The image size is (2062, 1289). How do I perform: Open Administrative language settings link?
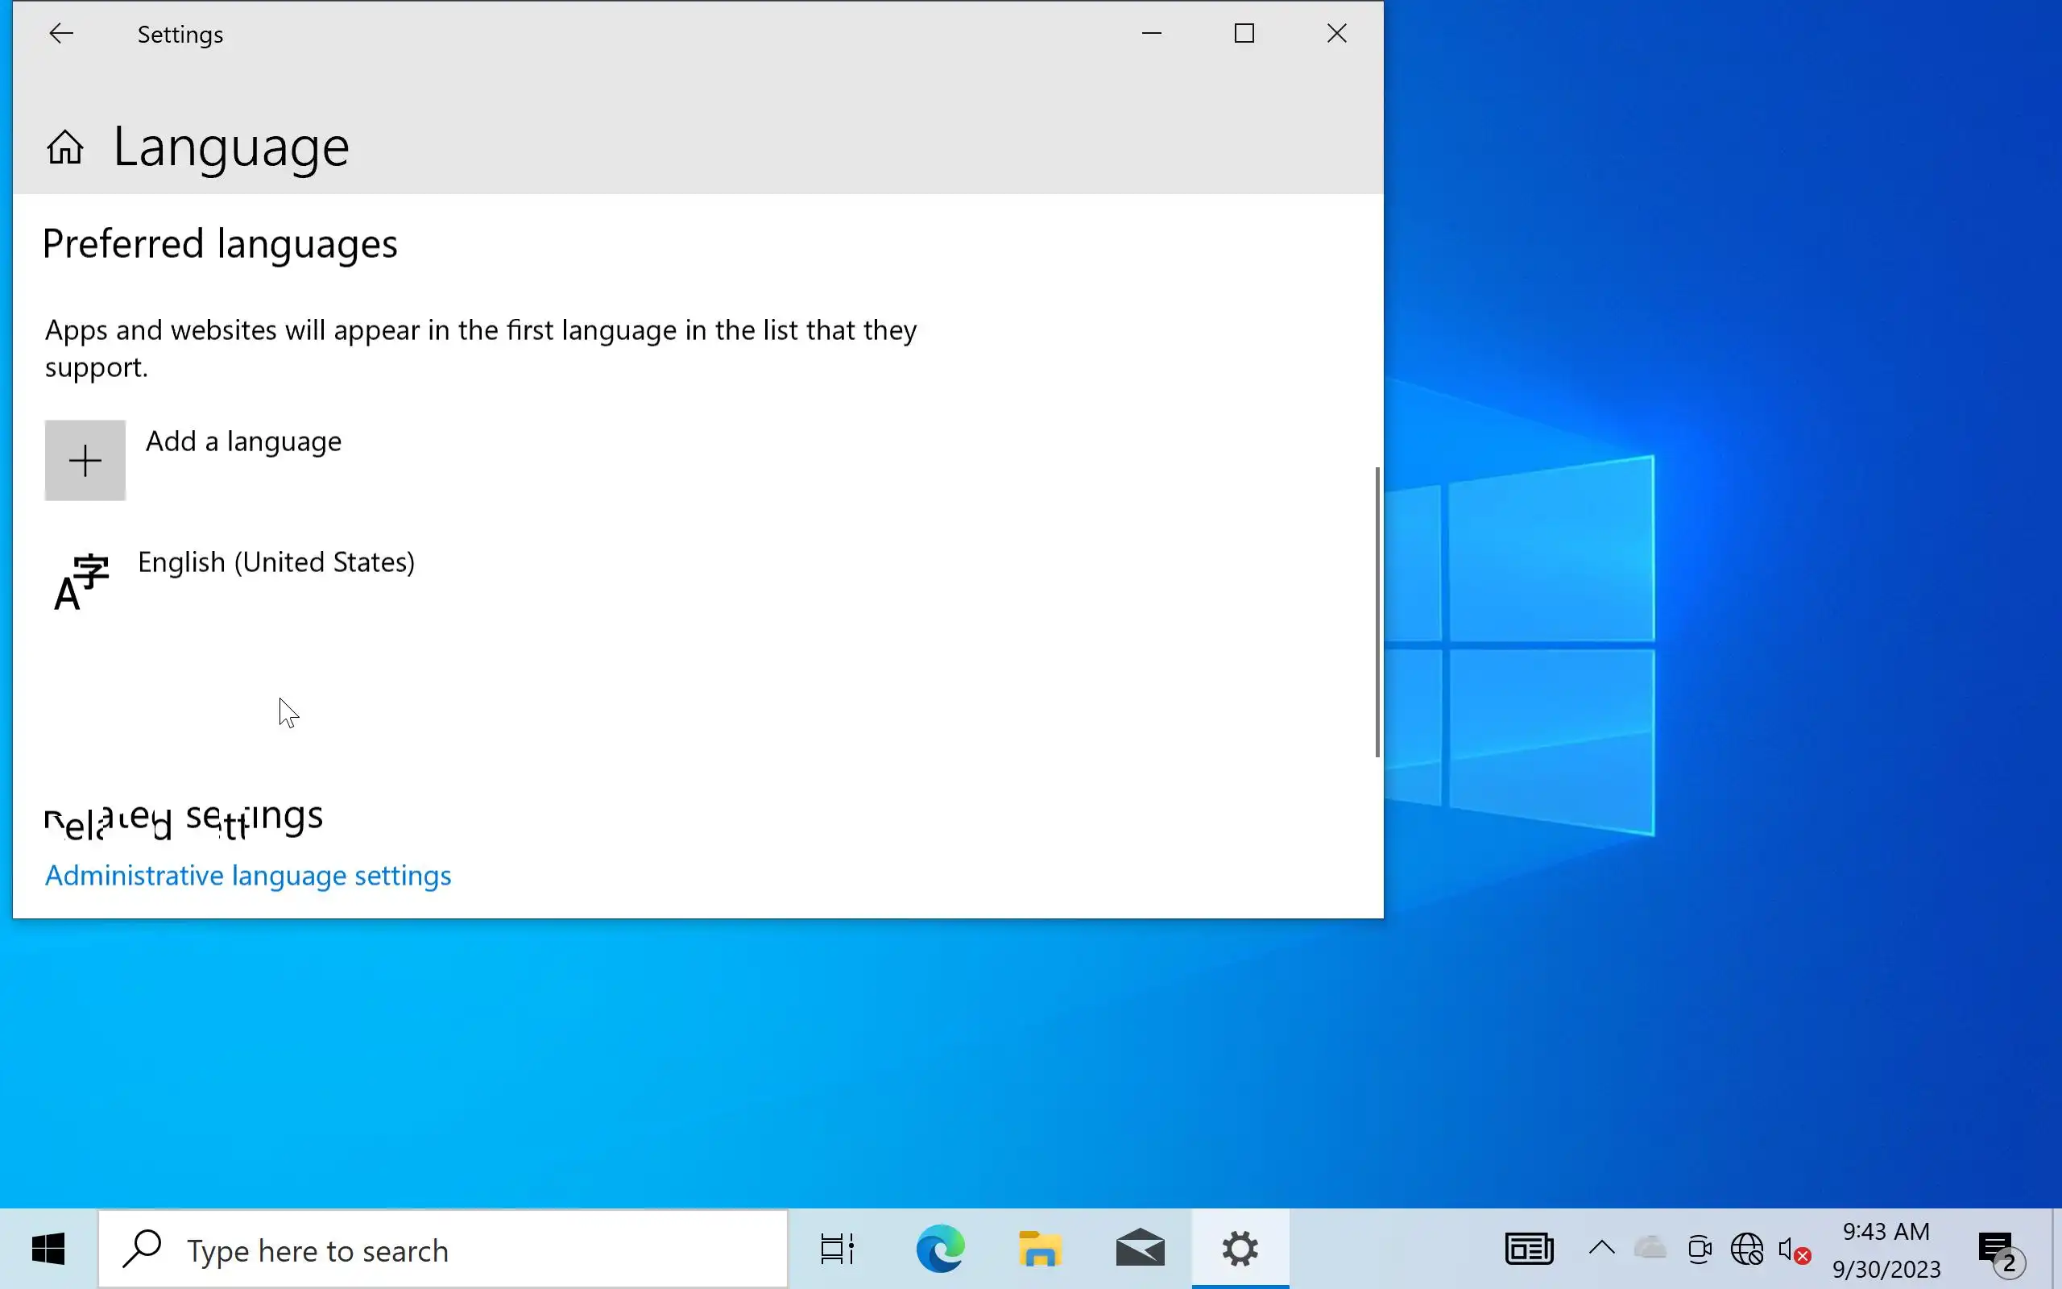pyautogui.click(x=248, y=876)
